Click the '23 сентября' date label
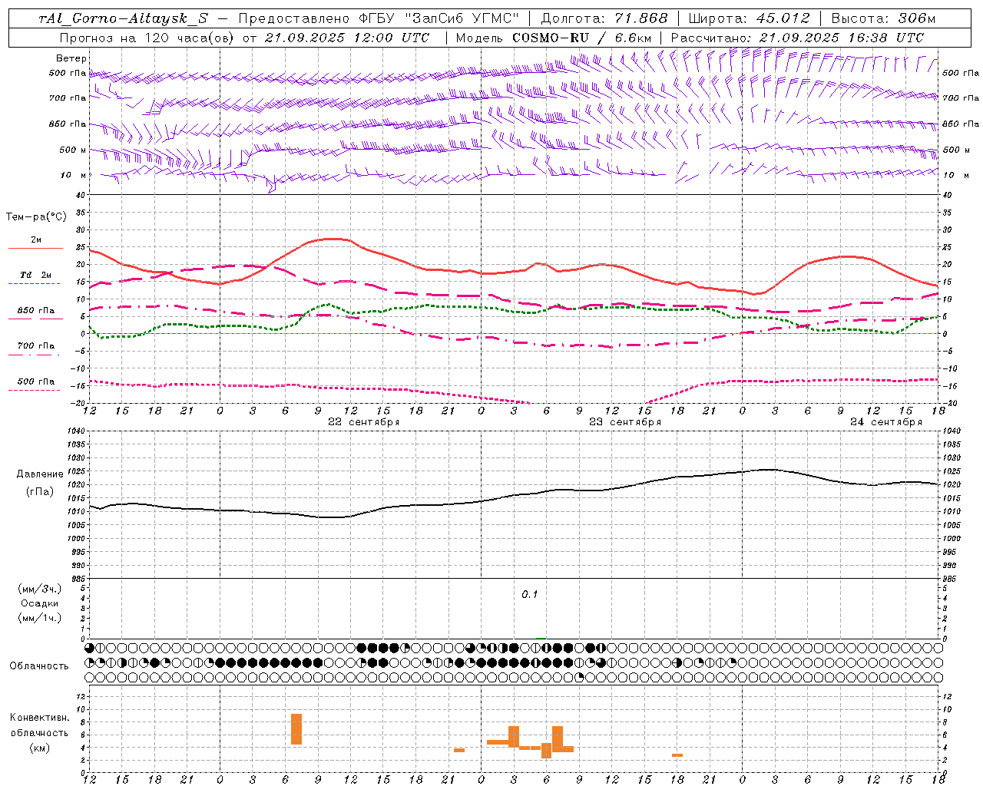983x786 pixels. [625, 422]
